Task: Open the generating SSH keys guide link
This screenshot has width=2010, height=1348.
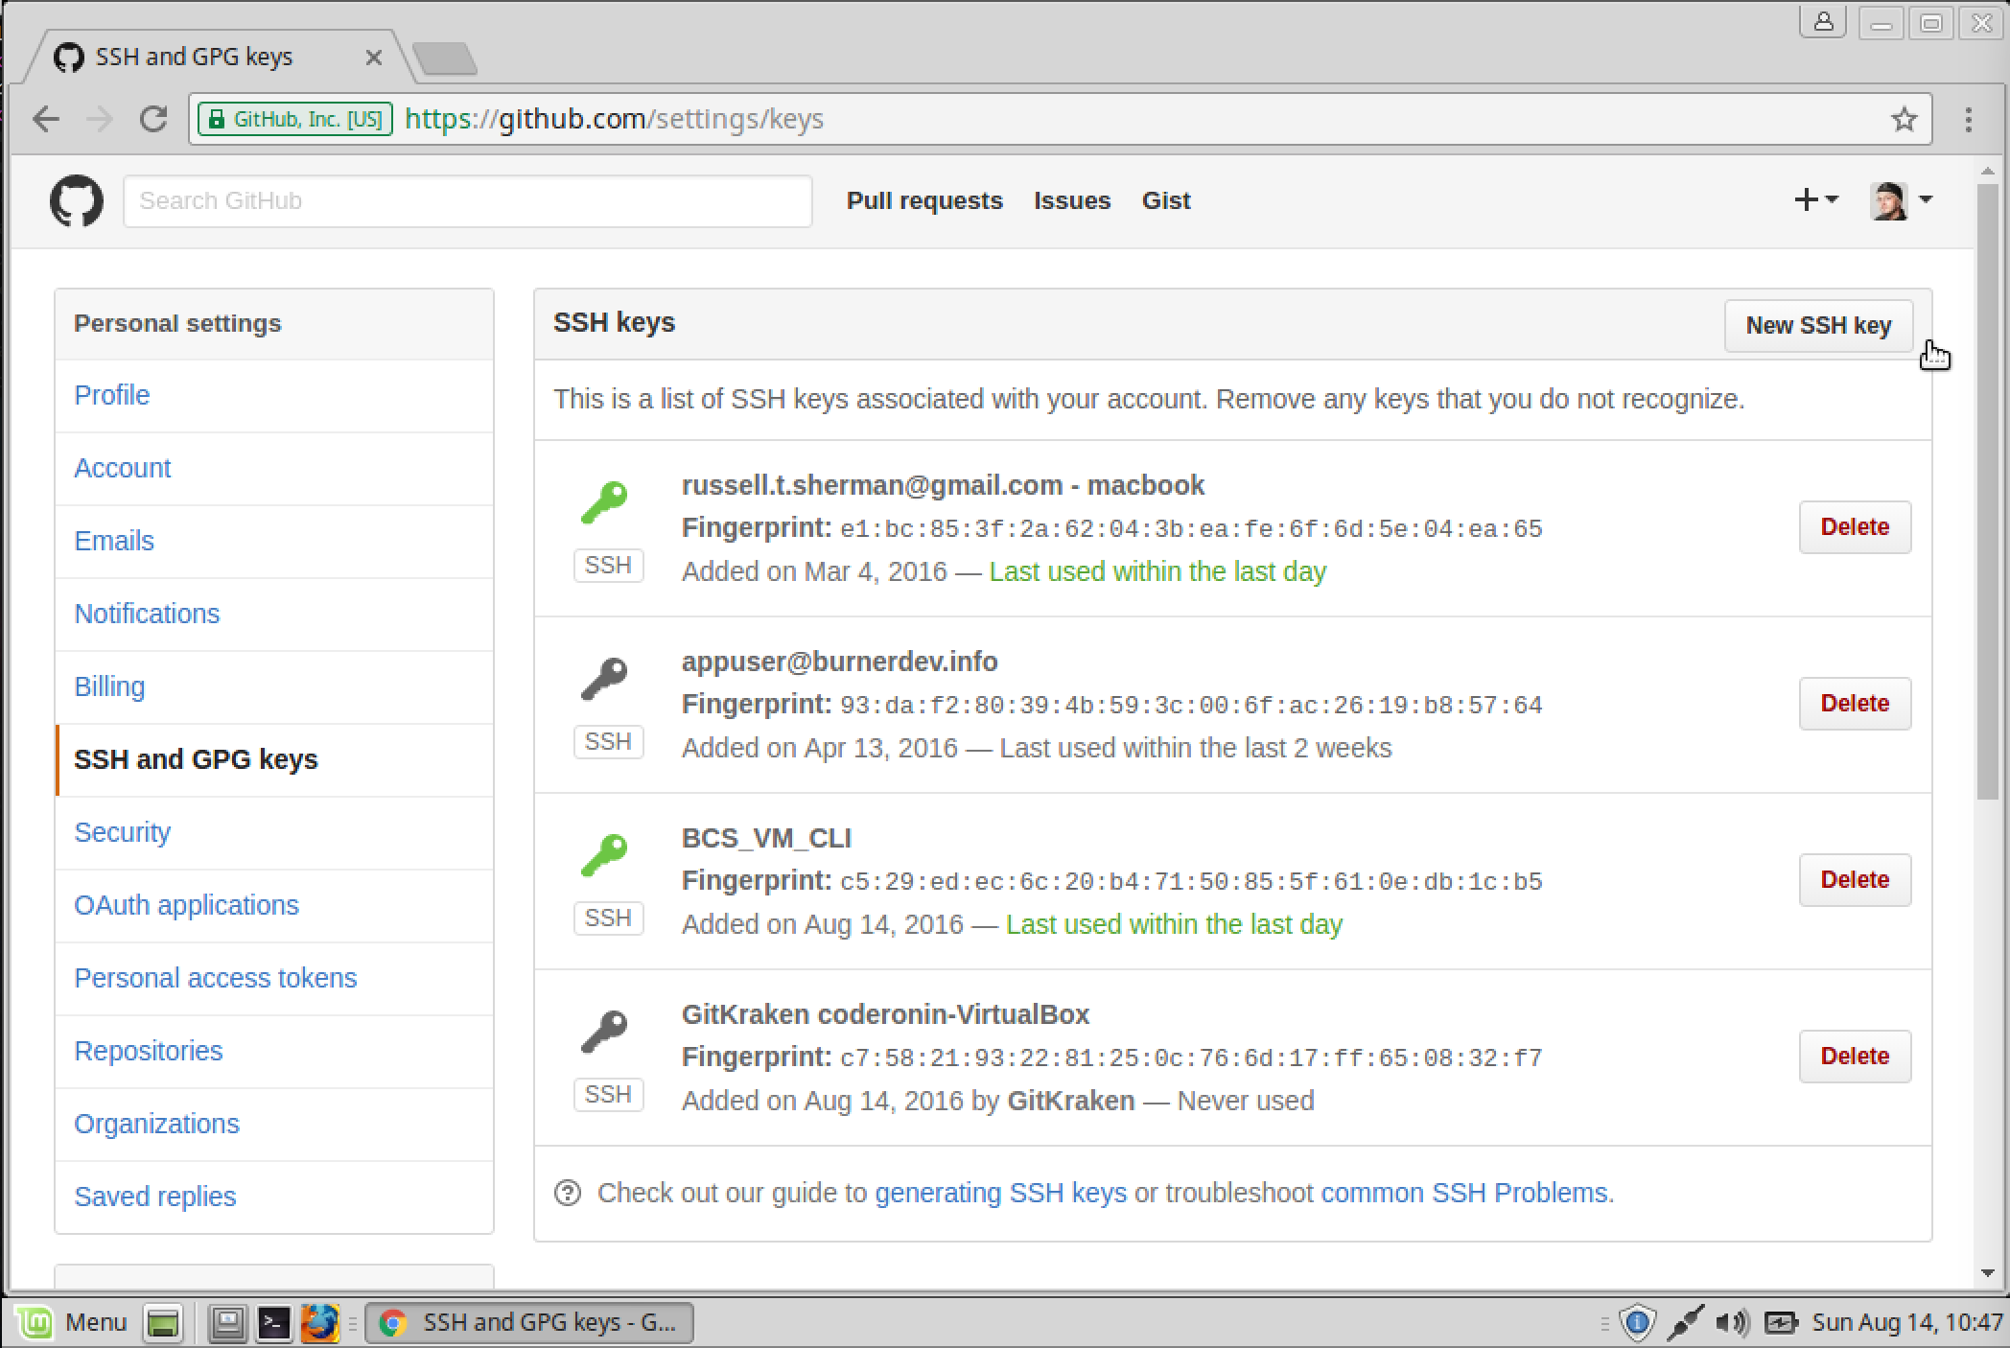Action: tap(1000, 1193)
